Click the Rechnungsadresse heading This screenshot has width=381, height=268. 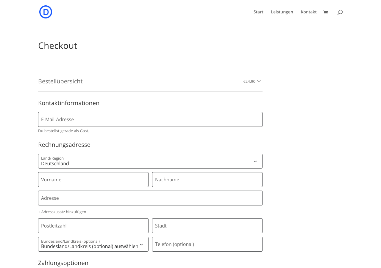[64, 145]
